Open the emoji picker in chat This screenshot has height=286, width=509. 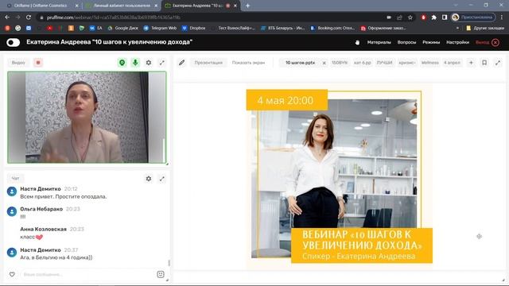click(161, 274)
